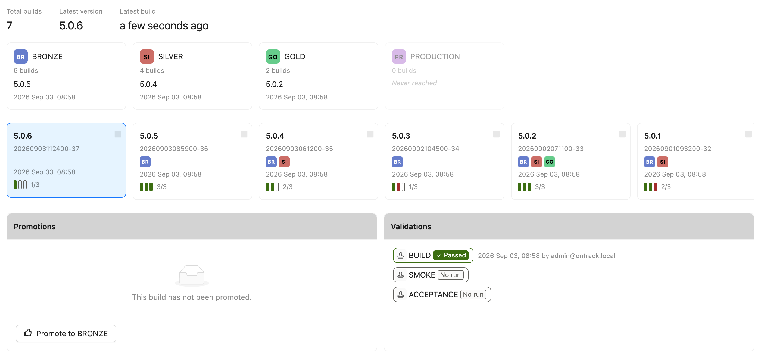Click SI badge on build 5.0.4
This screenshot has width=761, height=358.
pos(284,162)
